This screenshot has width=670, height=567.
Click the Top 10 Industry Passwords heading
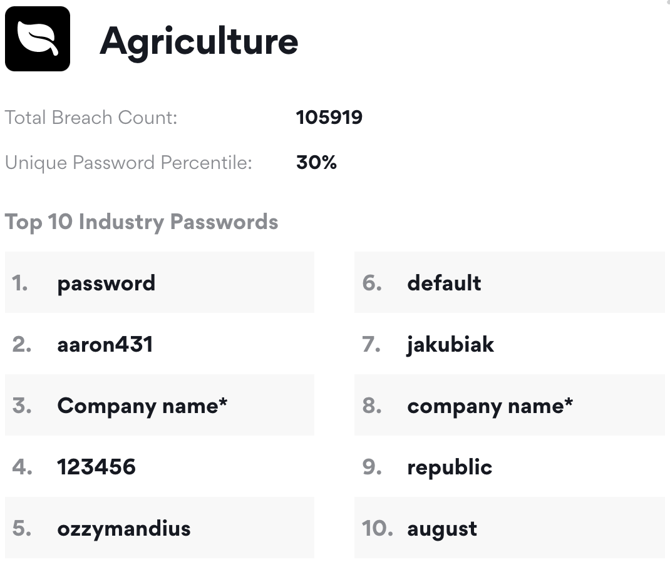pyautogui.click(x=142, y=222)
